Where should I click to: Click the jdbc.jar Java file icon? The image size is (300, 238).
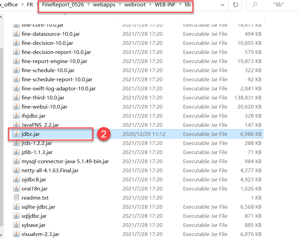pyautogui.click(x=17, y=134)
